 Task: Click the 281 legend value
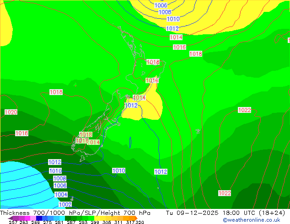(x=59, y=222)
